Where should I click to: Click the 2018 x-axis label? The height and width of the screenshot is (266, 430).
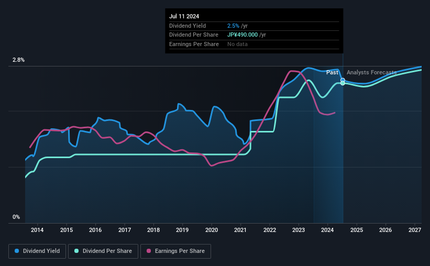[153, 230]
